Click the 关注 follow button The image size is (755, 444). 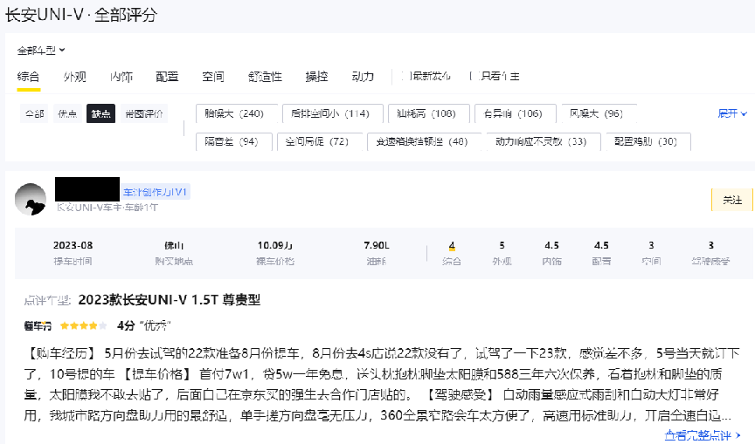point(731,200)
